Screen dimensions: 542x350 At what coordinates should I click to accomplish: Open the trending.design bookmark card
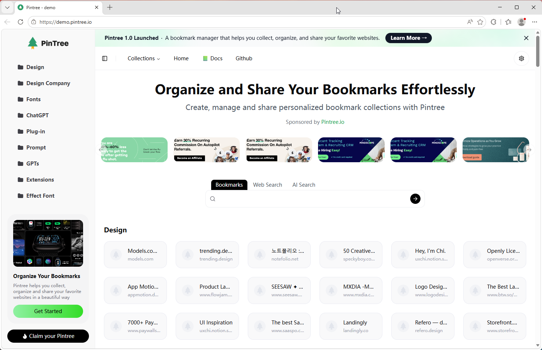[207, 255]
